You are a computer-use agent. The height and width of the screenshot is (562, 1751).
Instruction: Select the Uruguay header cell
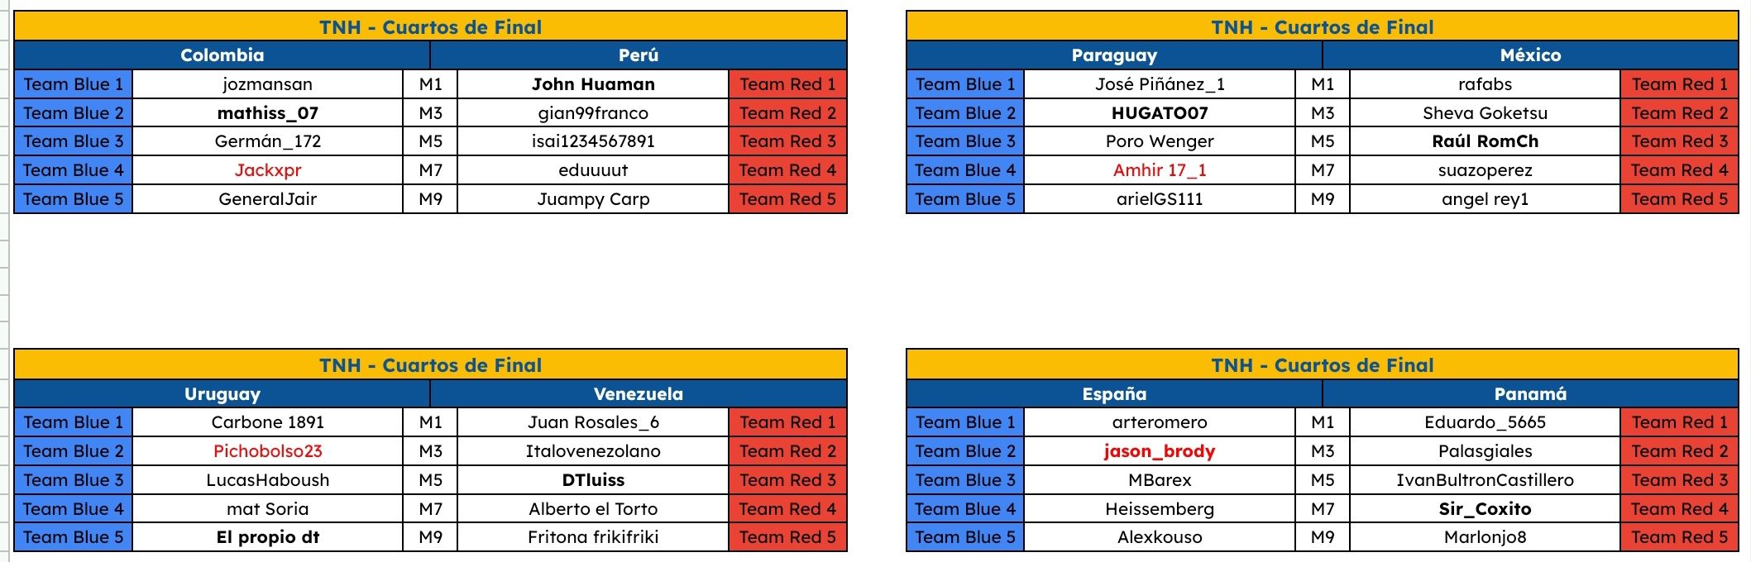(x=222, y=394)
